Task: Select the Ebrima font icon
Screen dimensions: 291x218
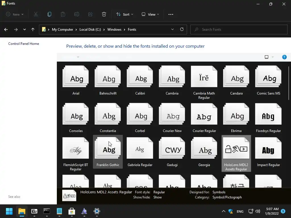Action: [x=236, y=114]
